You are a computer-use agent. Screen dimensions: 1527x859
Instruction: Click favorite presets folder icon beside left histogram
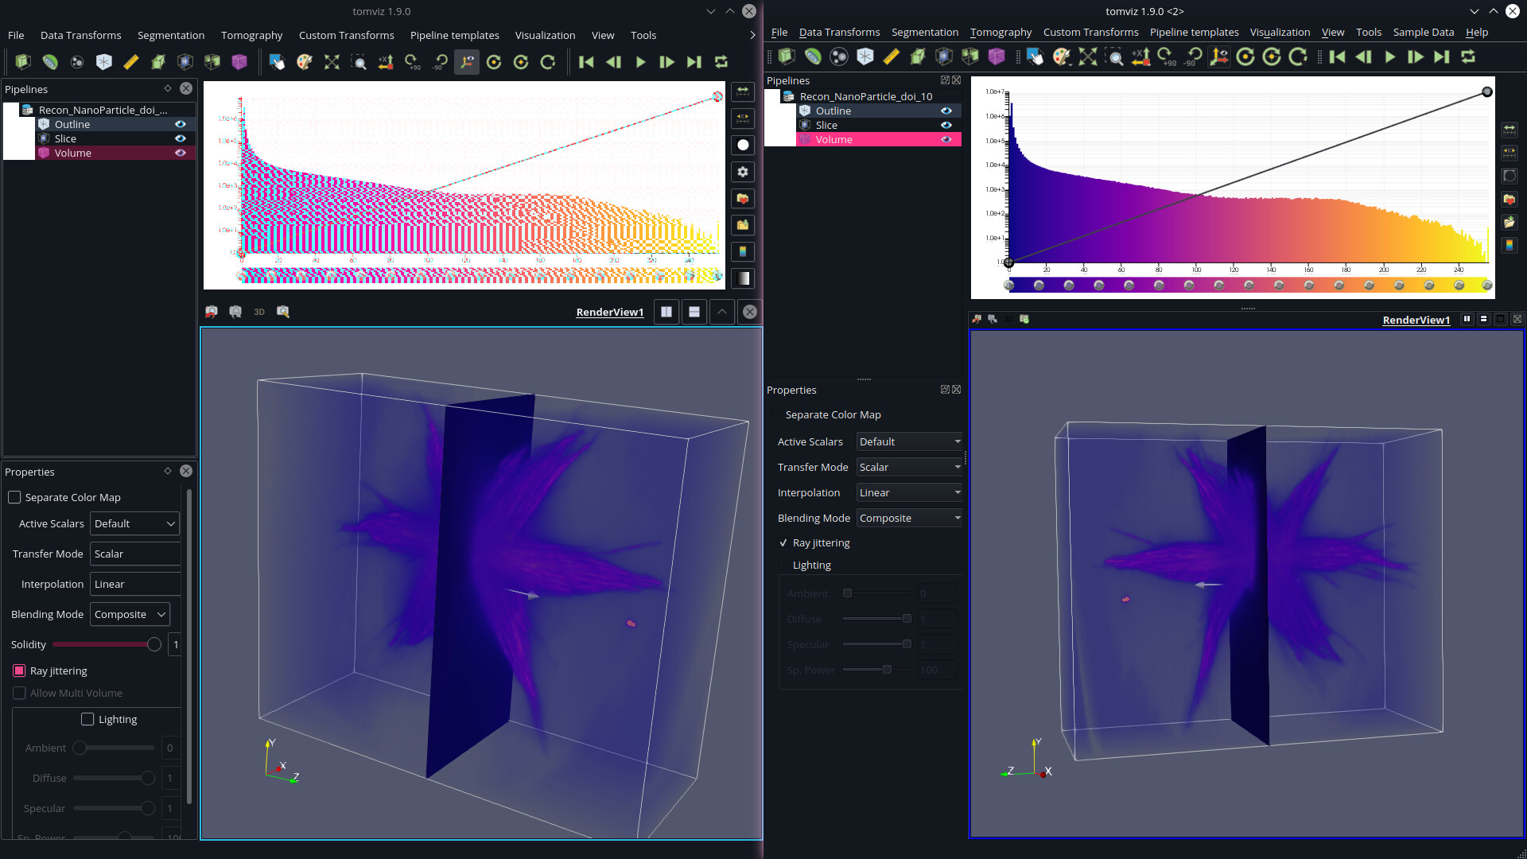[x=743, y=199]
